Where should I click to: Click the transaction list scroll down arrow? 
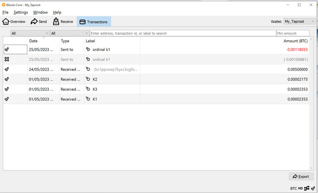click(x=312, y=168)
